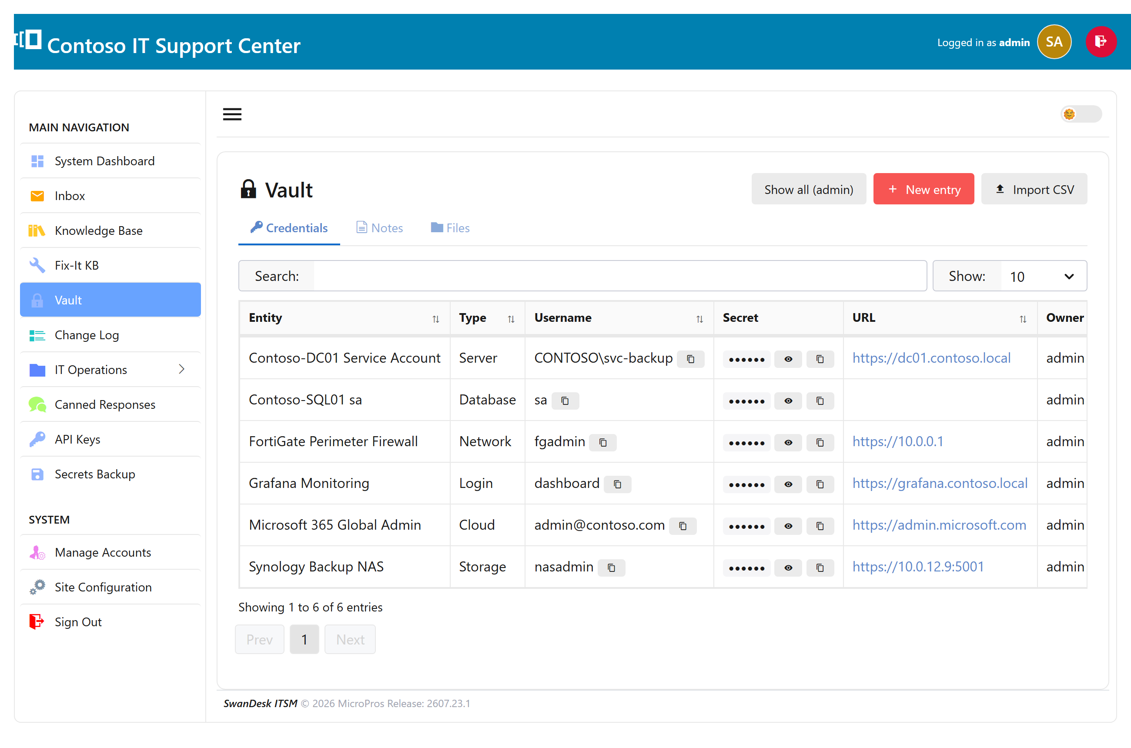The width and height of the screenshot is (1131, 748).
Task: Focus the Vault Search input field
Action: coord(619,276)
